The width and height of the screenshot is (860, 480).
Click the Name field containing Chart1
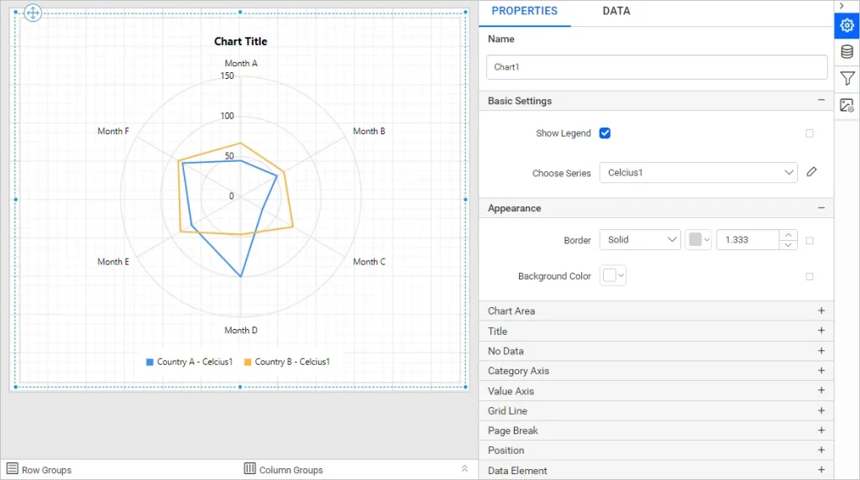click(x=656, y=67)
